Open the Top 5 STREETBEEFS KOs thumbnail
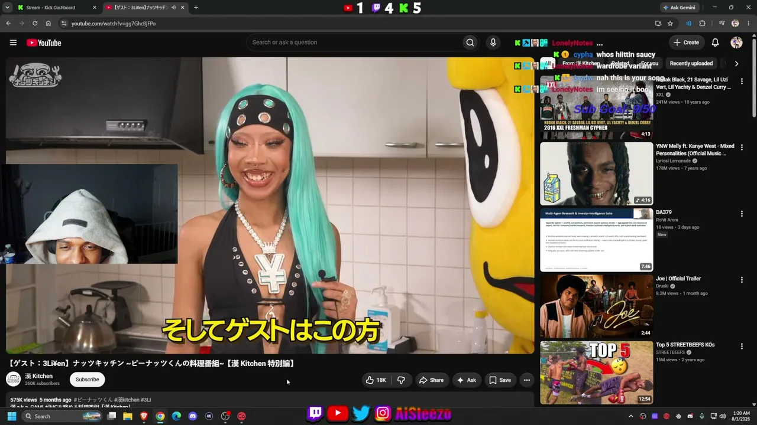Image resolution: width=757 pixels, height=425 pixels. pyautogui.click(x=596, y=372)
